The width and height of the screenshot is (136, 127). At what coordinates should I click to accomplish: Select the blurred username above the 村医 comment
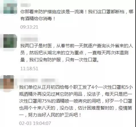[x=29, y=40]
